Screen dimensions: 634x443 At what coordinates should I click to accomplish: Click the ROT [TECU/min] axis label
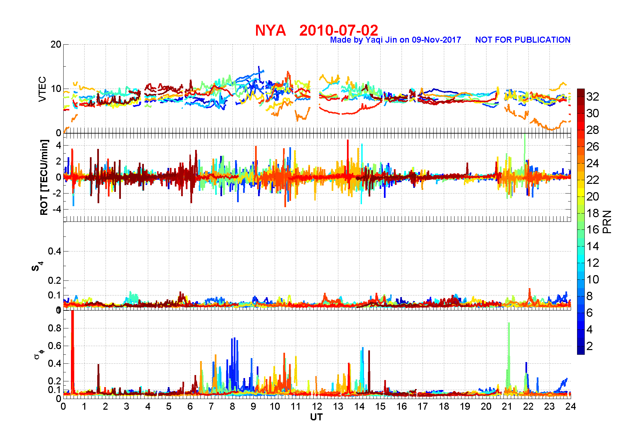(x=44, y=178)
